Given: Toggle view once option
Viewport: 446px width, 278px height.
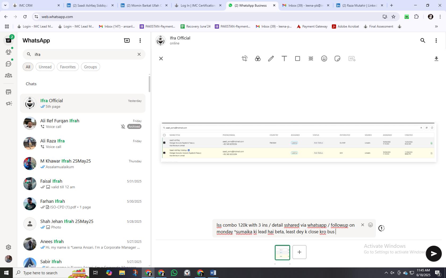Looking at the screenshot, I should pos(381,228).
